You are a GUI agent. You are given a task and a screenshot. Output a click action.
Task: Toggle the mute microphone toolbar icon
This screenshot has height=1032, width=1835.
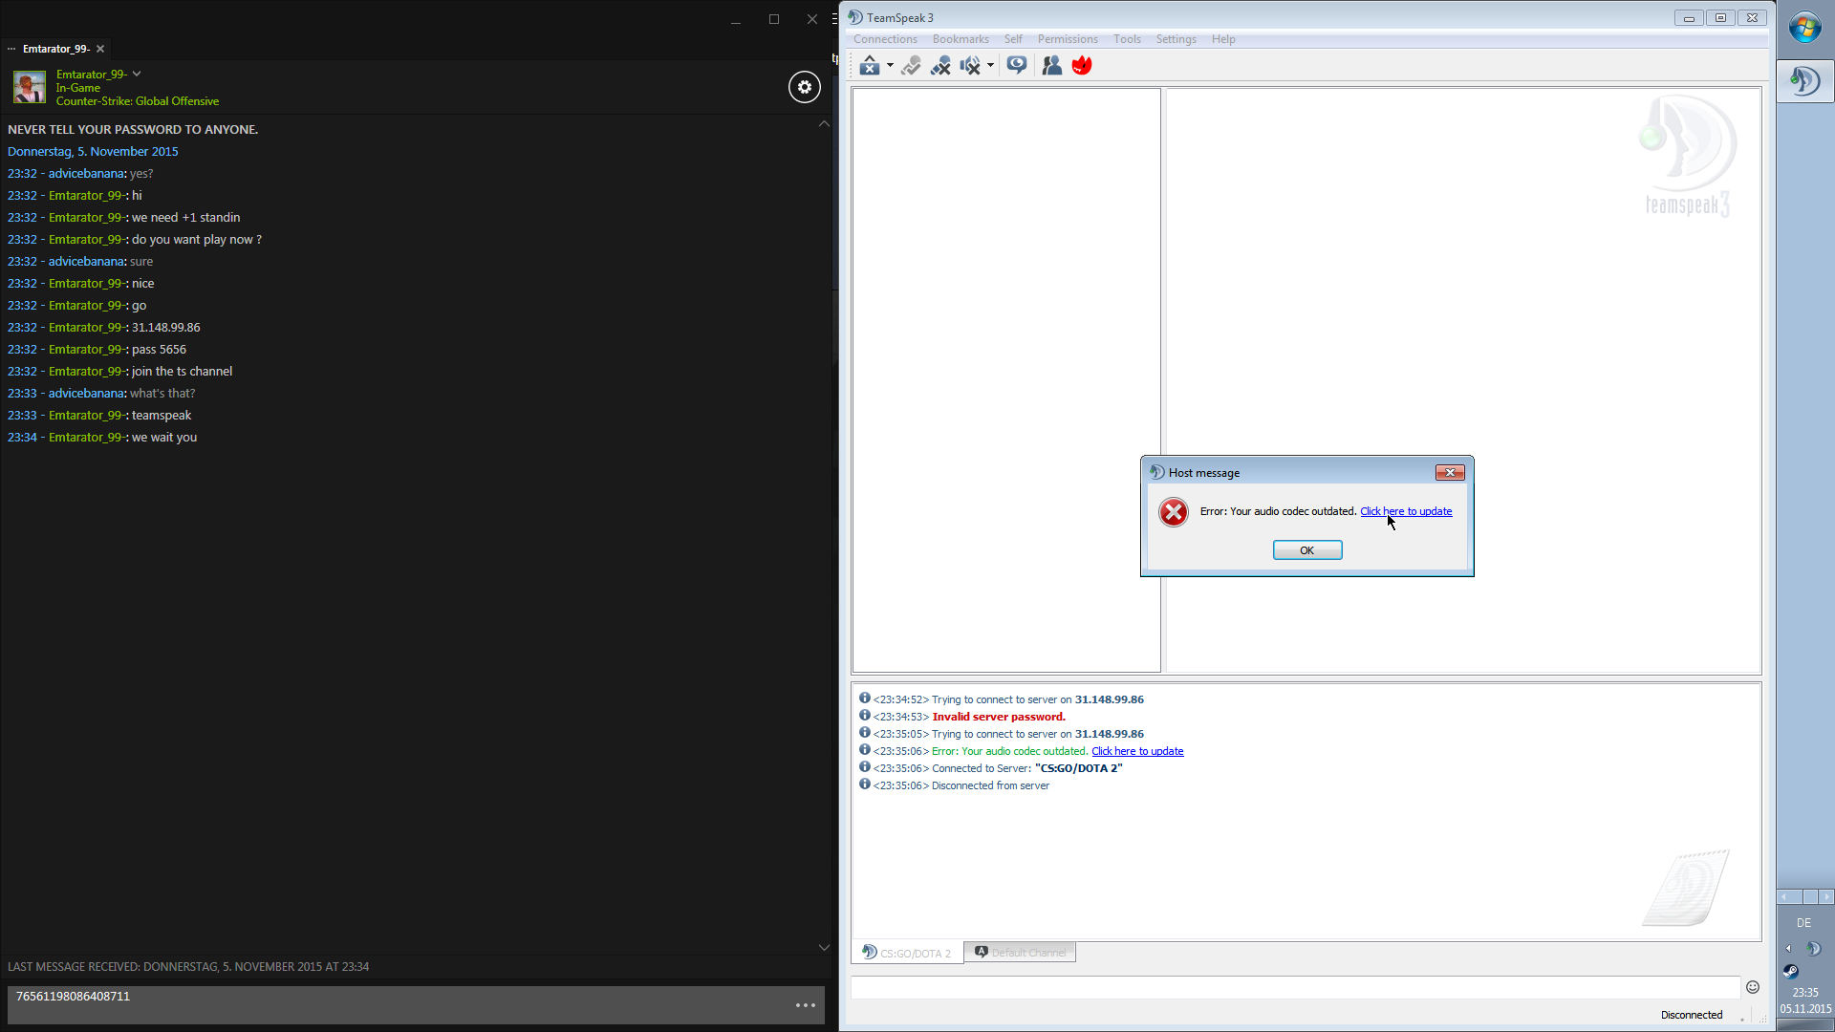(940, 65)
